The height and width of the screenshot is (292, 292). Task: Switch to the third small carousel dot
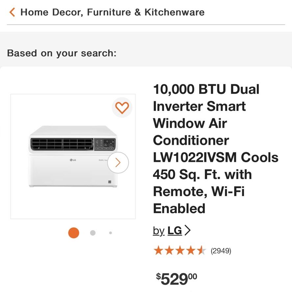(x=110, y=233)
